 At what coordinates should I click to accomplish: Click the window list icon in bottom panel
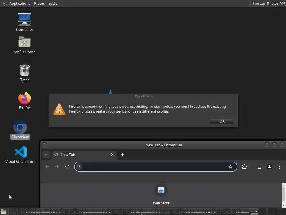click(254, 213)
